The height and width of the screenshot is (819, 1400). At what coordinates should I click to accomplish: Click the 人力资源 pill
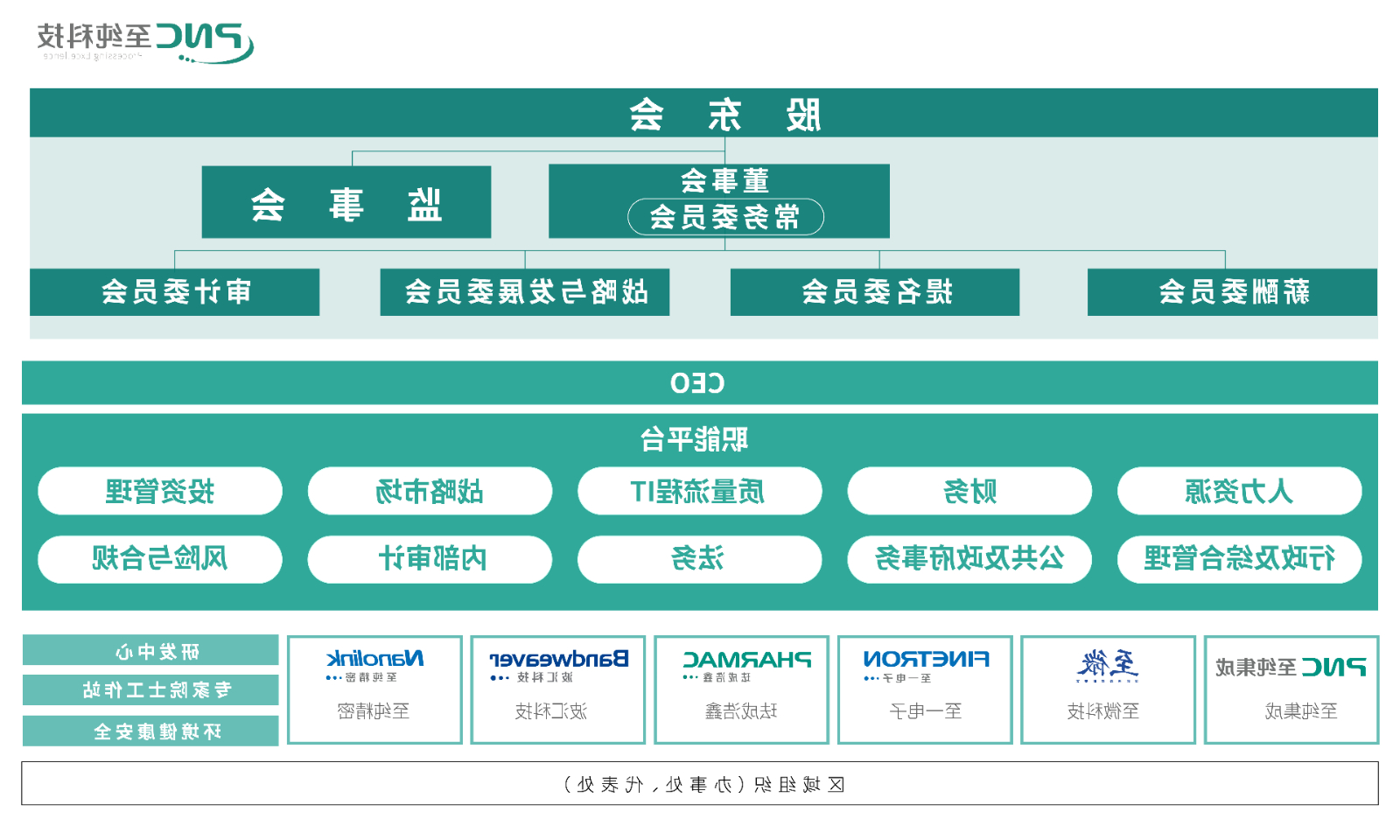click(1240, 491)
